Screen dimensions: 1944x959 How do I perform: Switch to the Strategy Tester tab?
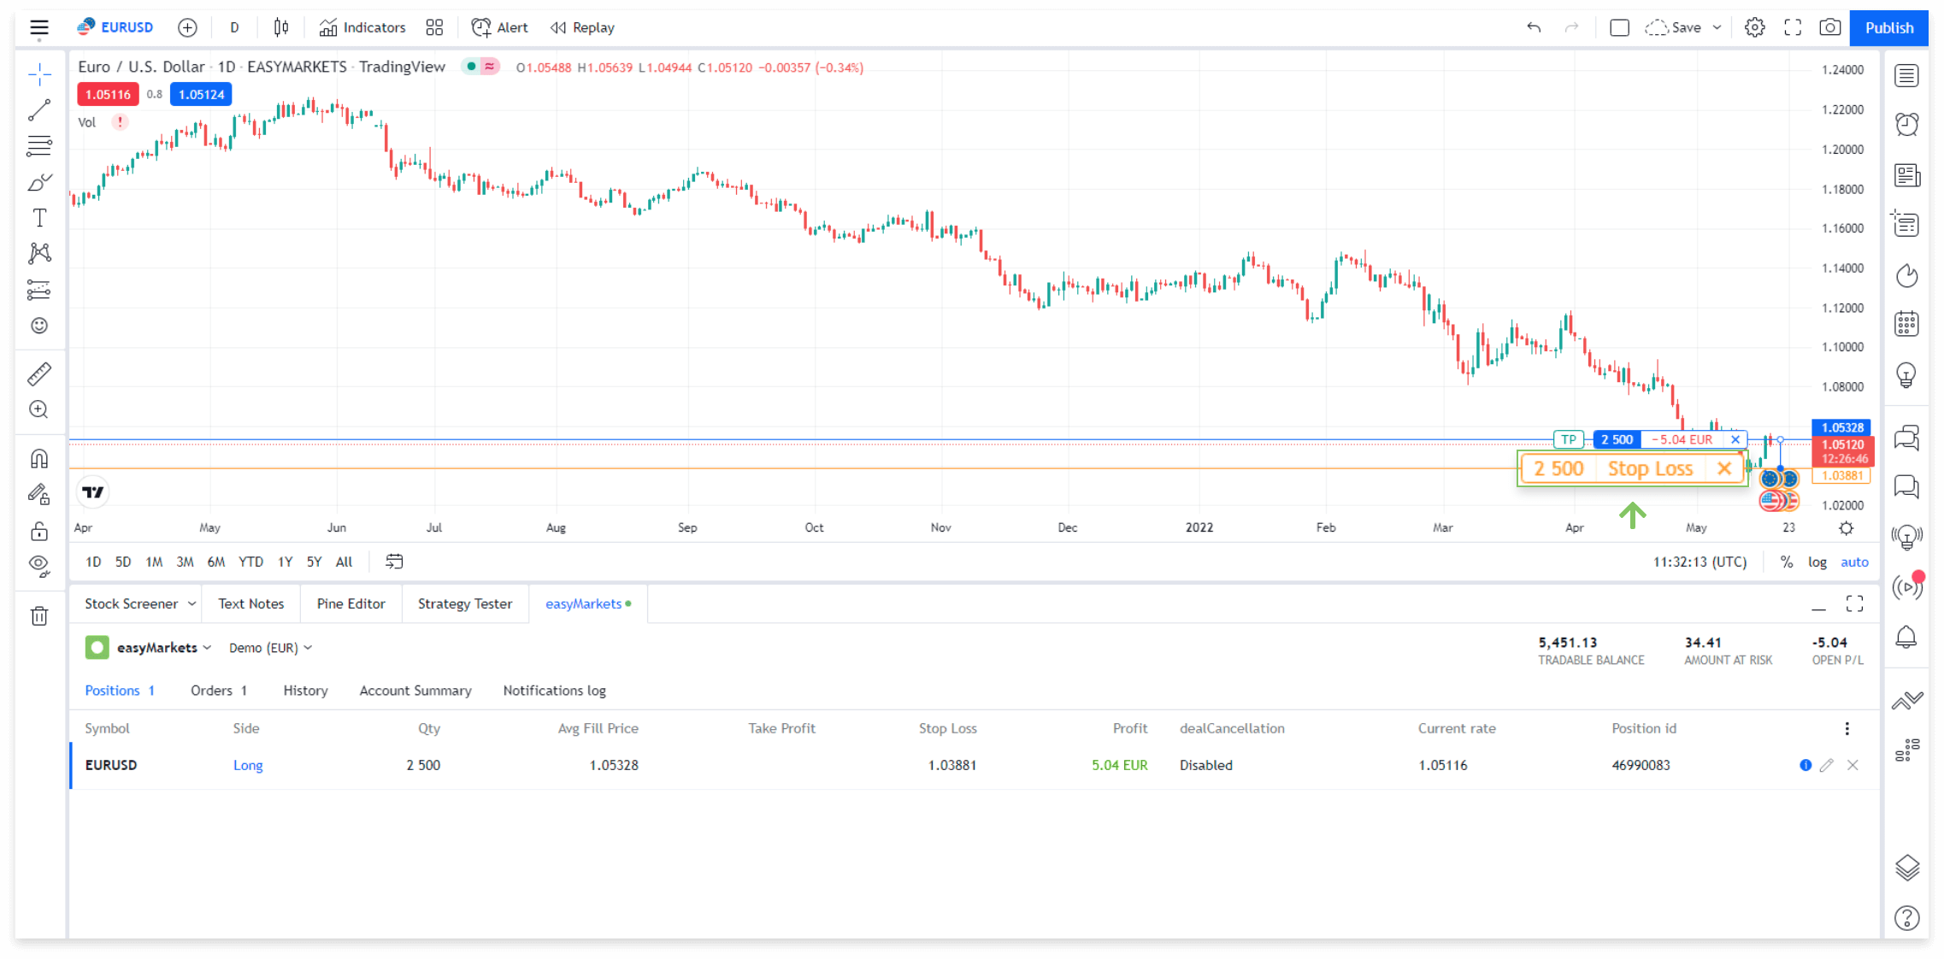pos(465,603)
